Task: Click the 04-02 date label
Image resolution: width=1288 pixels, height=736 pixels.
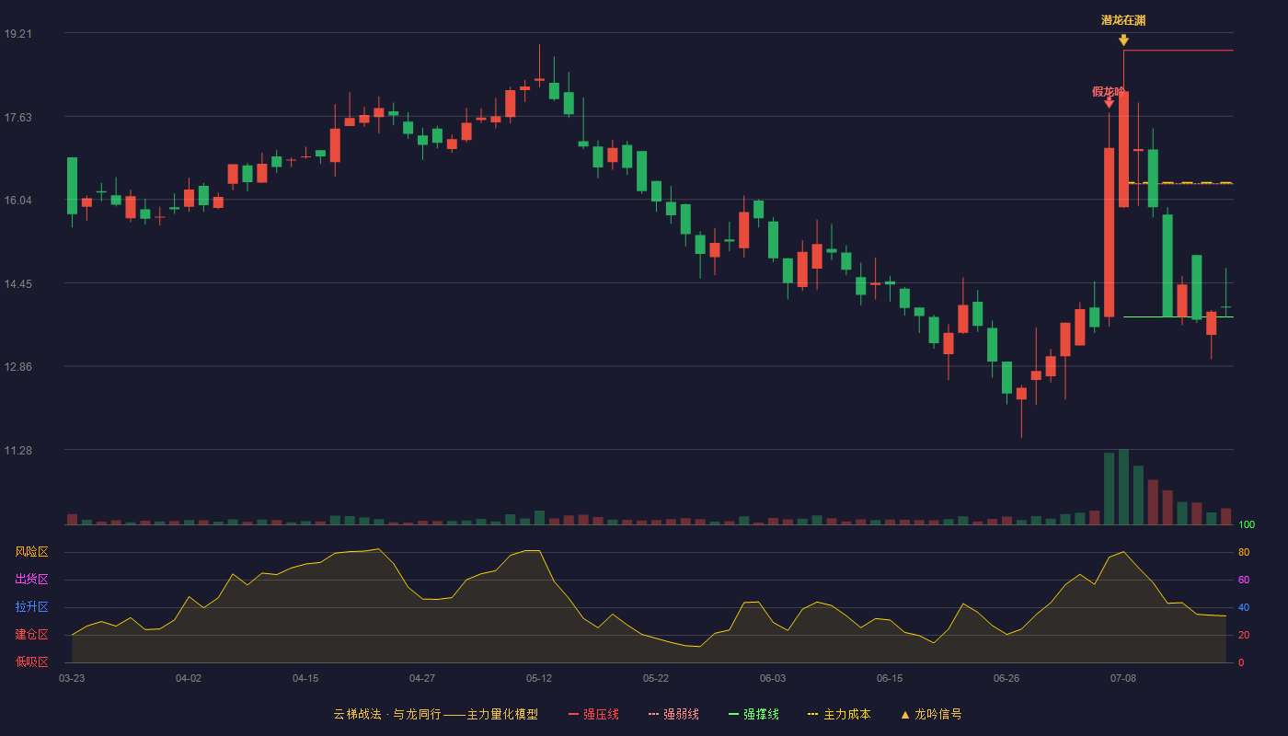Action: tap(189, 678)
